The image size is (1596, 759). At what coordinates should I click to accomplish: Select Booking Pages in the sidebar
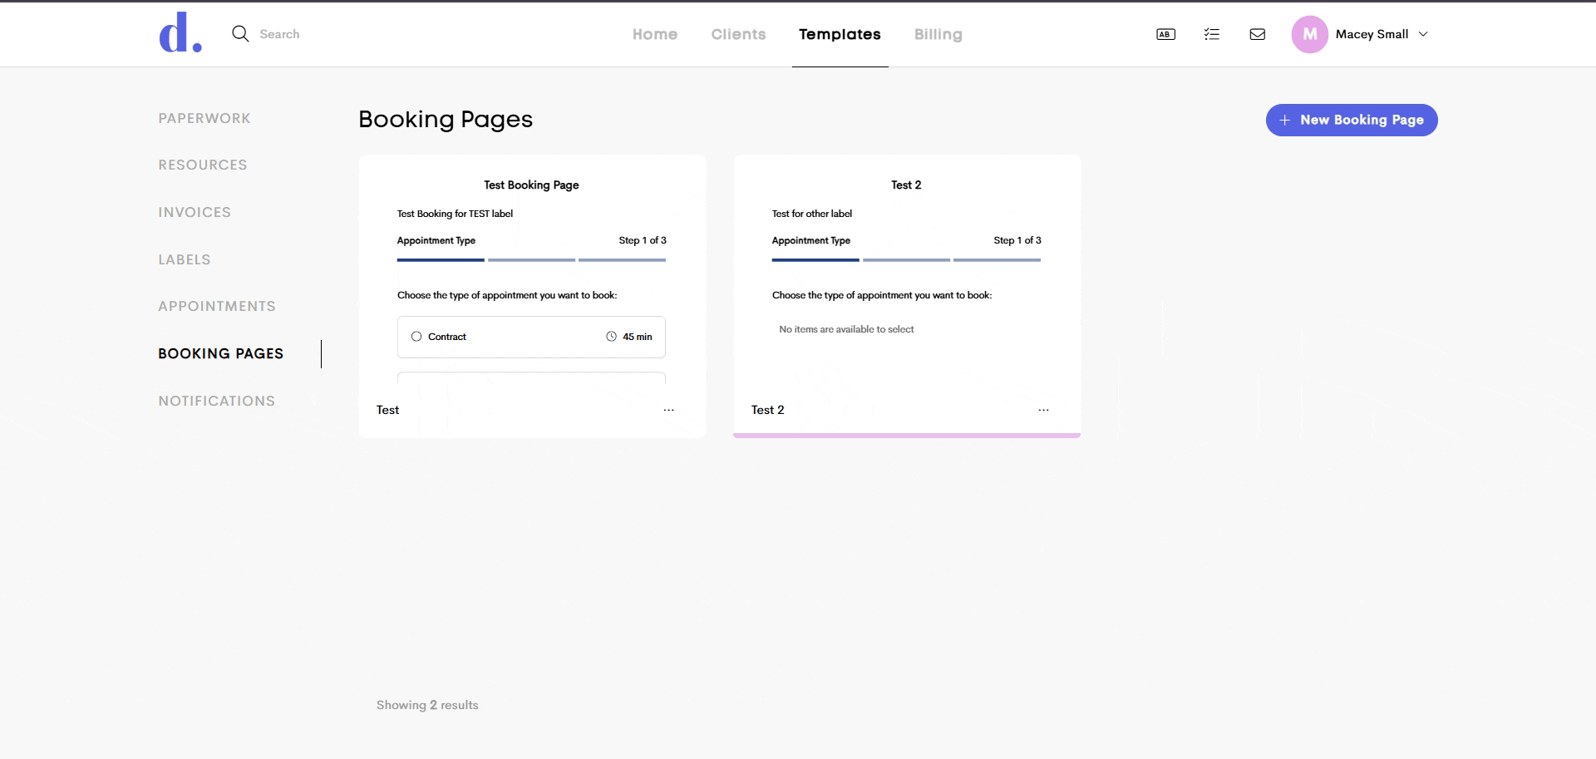[x=221, y=353]
